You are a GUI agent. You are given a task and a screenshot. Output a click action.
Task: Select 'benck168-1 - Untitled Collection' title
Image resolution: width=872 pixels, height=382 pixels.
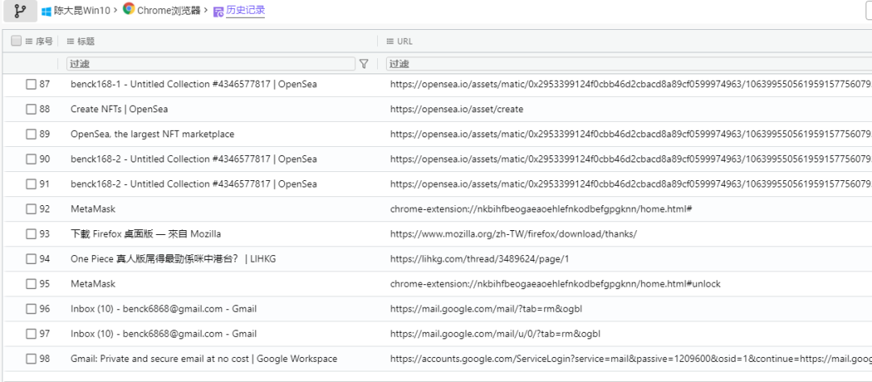tap(194, 84)
